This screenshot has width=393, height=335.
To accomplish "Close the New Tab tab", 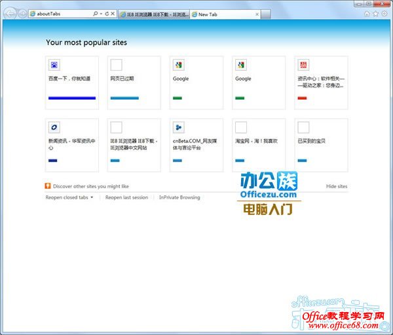I will click(257, 14).
